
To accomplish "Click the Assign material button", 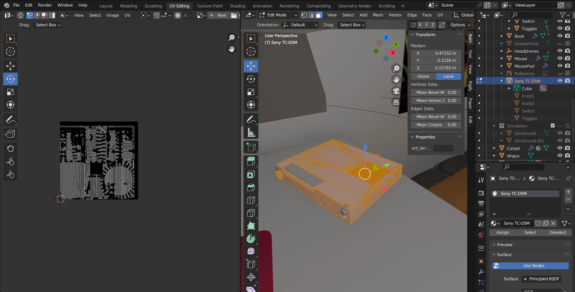I will (503, 232).
